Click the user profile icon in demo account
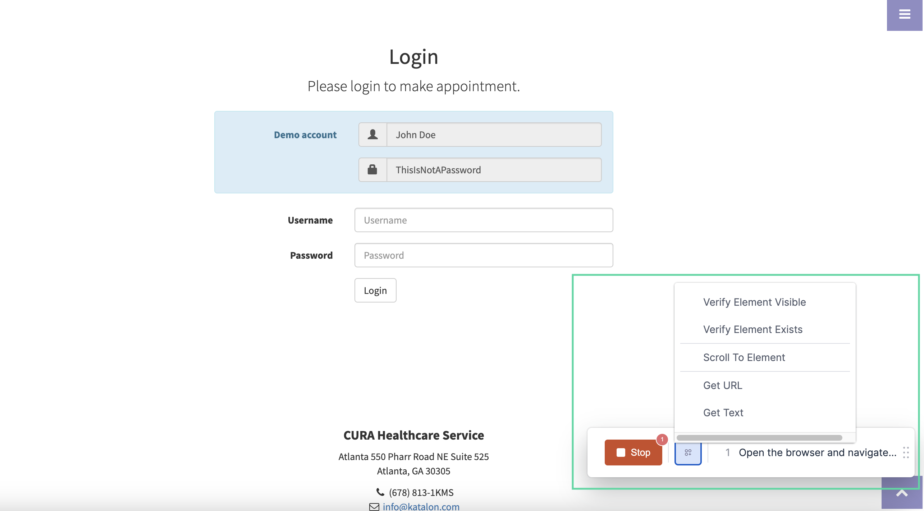This screenshot has width=924, height=511. click(372, 134)
